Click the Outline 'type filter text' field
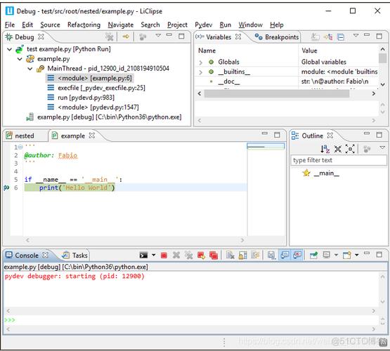The image size is (390, 351). click(339, 160)
